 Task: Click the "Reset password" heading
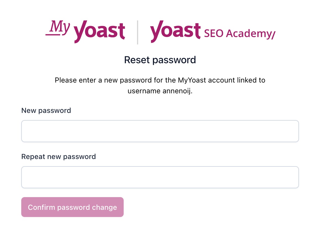point(160,60)
